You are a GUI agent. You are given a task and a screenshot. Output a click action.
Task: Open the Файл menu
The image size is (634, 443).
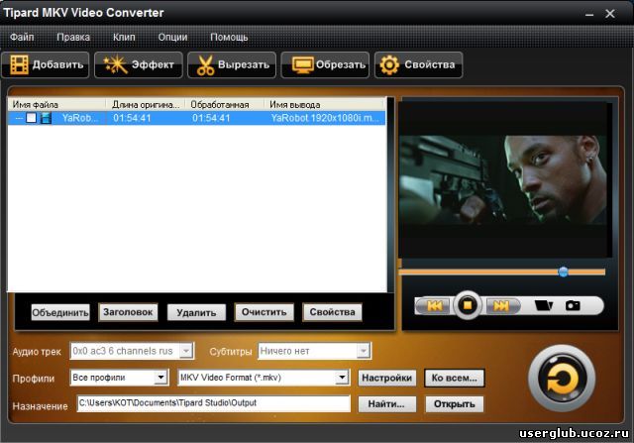(22, 38)
